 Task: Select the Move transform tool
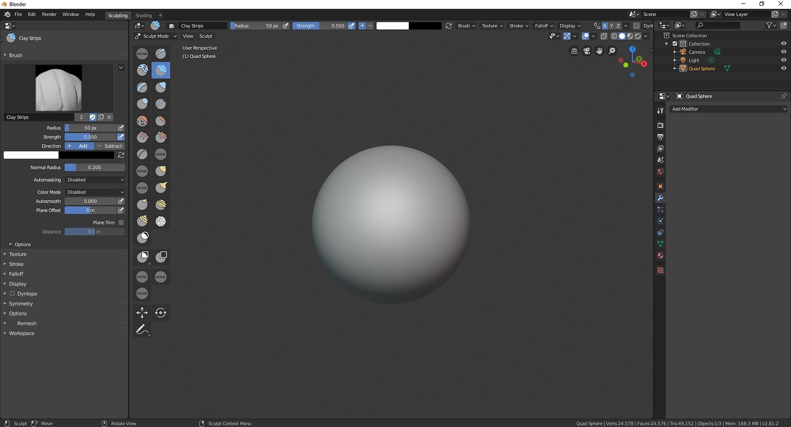[142, 313]
